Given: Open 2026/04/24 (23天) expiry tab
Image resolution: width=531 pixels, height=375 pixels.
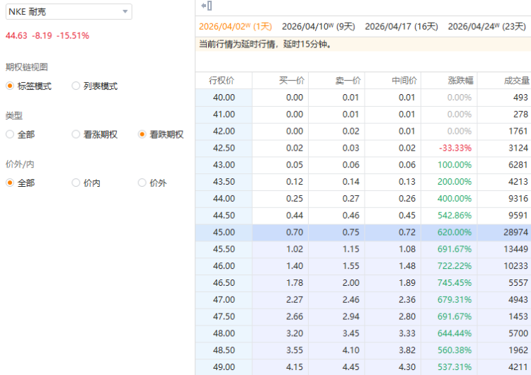Looking at the screenshot, I should [x=485, y=27].
